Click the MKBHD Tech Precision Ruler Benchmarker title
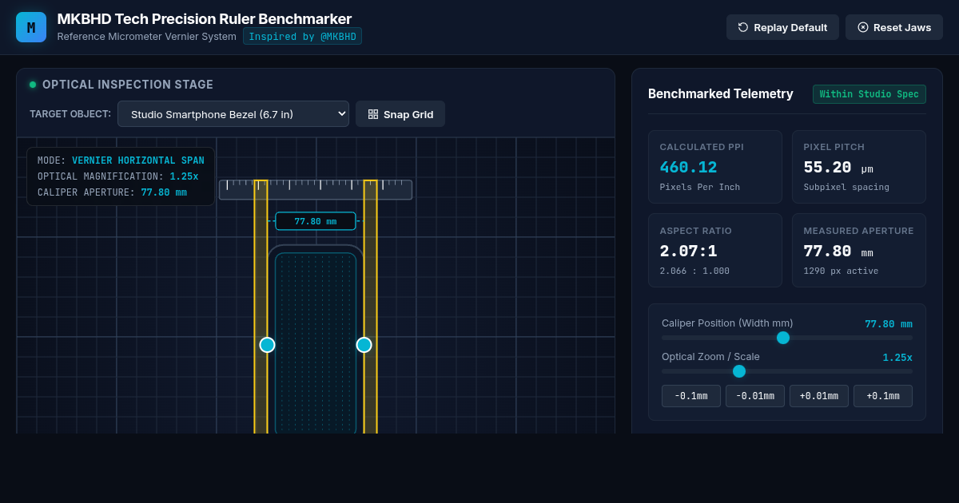The height and width of the screenshot is (503, 959). 205,19
